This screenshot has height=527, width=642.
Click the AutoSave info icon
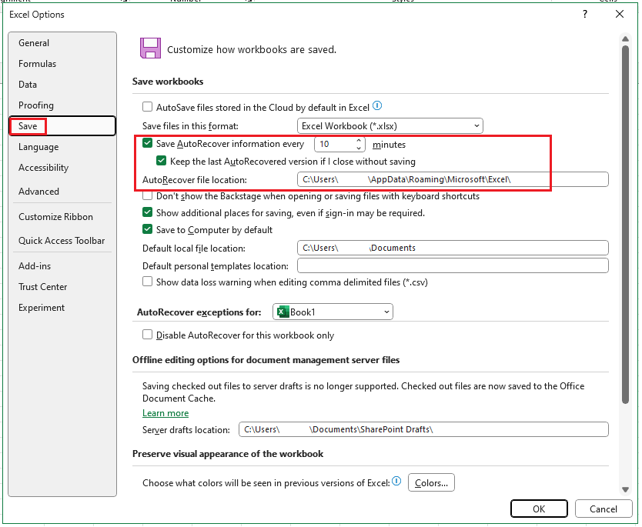(x=377, y=106)
